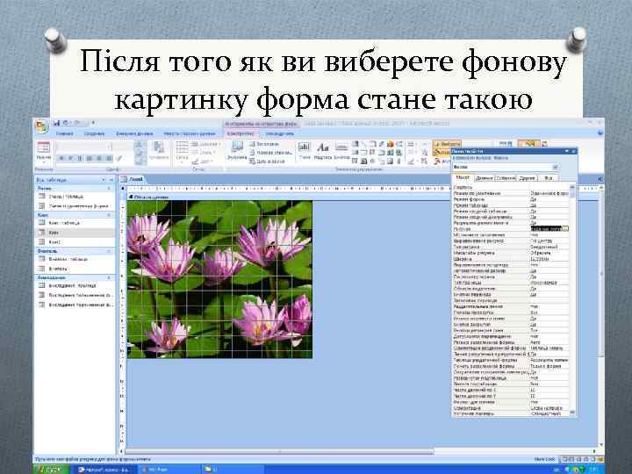Screen dimensions: 632x474
Task: Open the Сетка gridlines button
Action: click(183, 152)
